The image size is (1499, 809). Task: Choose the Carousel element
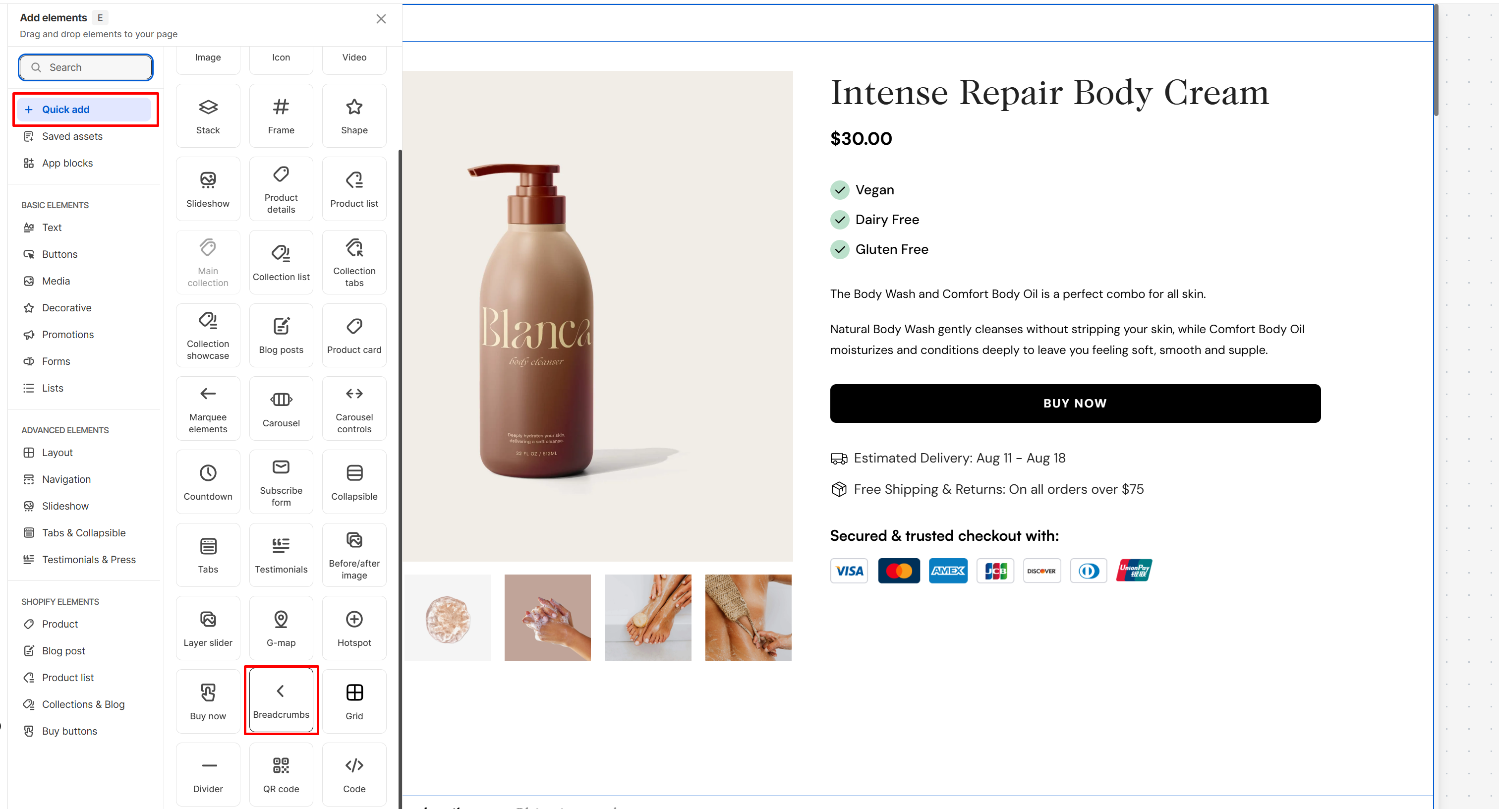(281, 408)
